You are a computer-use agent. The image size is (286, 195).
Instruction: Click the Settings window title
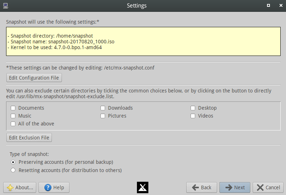point(137,6)
